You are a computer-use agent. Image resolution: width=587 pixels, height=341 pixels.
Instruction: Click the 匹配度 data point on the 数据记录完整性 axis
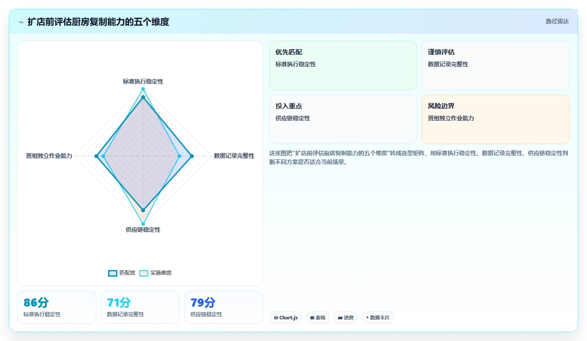point(192,156)
